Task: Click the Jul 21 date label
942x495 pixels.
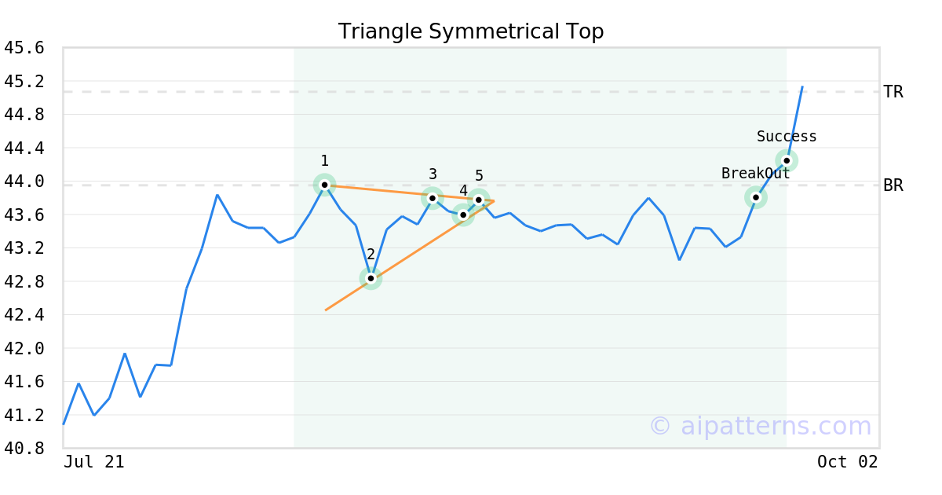Action: (94, 462)
